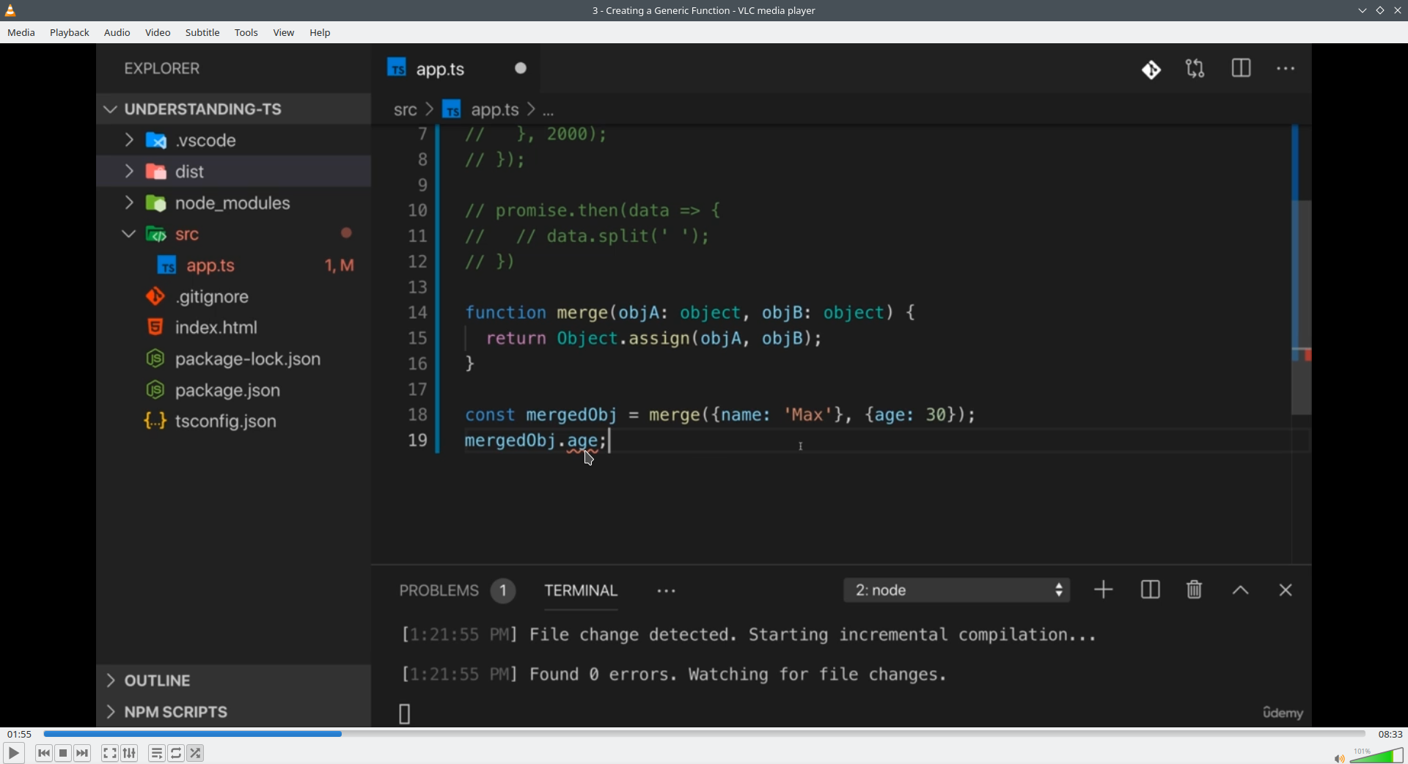Open the Help menu
The height and width of the screenshot is (764, 1408).
320,33
